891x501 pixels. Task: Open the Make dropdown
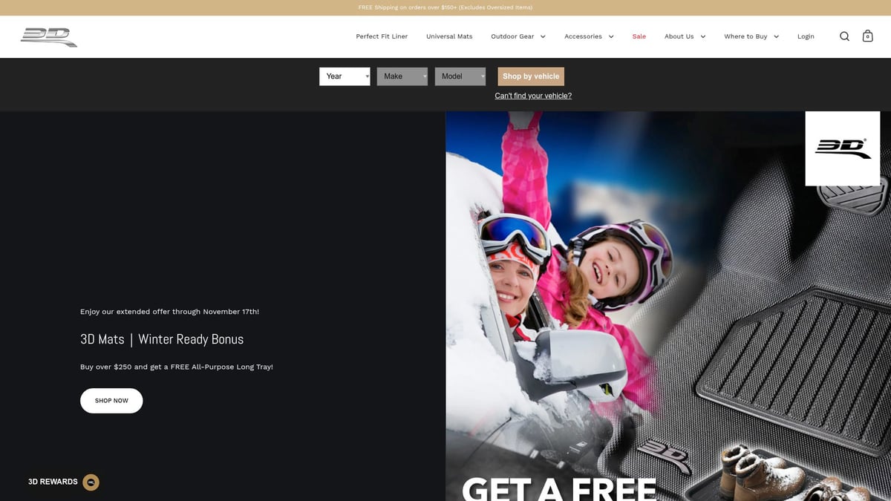(402, 76)
